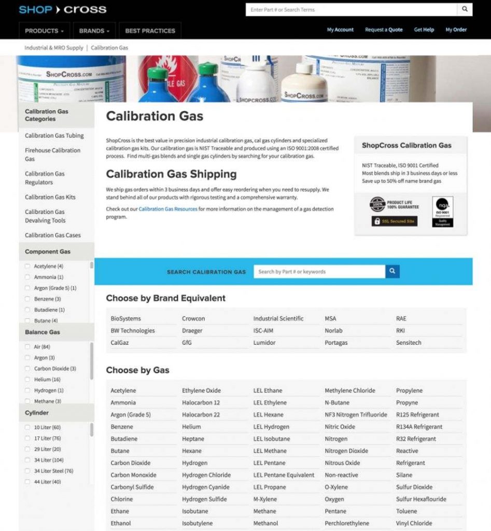The width and height of the screenshot is (491, 531).
Task: Open the Crowcon brand link
Action: pyautogui.click(x=193, y=319)
